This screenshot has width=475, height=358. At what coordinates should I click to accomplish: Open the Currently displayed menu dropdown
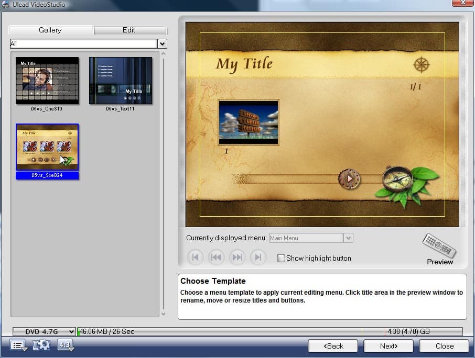(348, 238)
